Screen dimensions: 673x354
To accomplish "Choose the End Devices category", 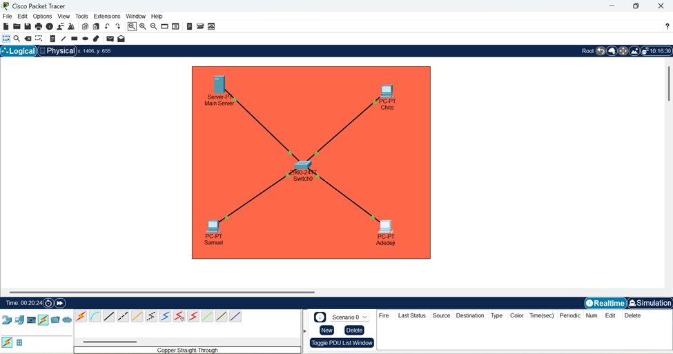I will click(19, 320).
